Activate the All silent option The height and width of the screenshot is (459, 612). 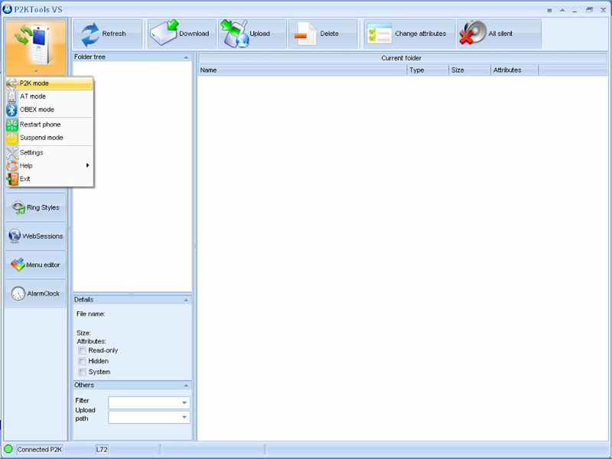(474, 34)
